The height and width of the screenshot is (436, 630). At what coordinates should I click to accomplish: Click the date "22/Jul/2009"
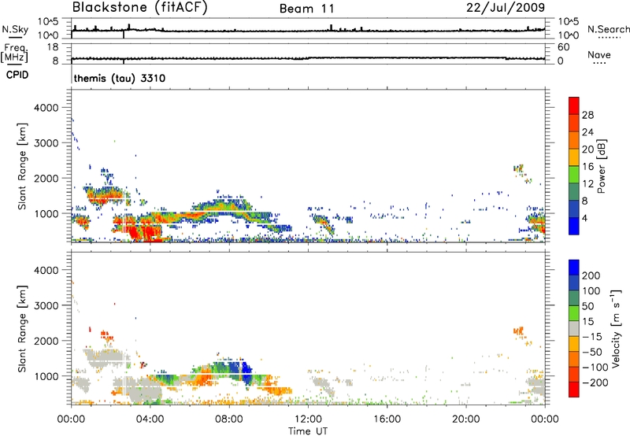pyautogui.click(x=506, y=8)
